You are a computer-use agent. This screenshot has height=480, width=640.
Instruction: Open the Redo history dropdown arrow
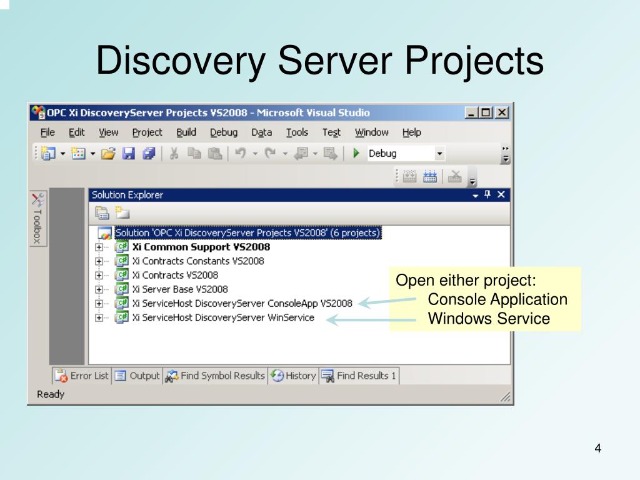tap(285, 154)
